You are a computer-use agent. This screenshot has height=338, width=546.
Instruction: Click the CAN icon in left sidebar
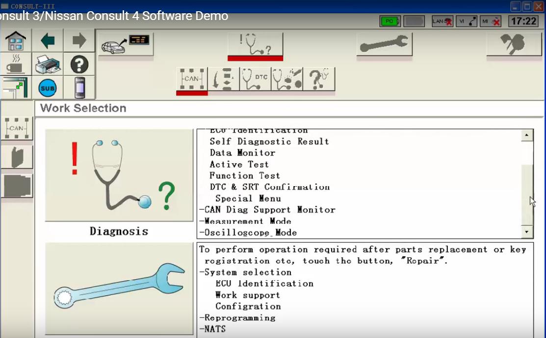pyautogui.click(x=17, y=128)
